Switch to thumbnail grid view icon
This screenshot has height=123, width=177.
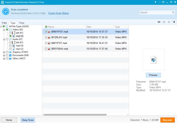(x=164, y=22)
